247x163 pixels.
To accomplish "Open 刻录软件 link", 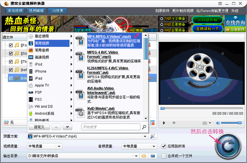I will (162, 11).
